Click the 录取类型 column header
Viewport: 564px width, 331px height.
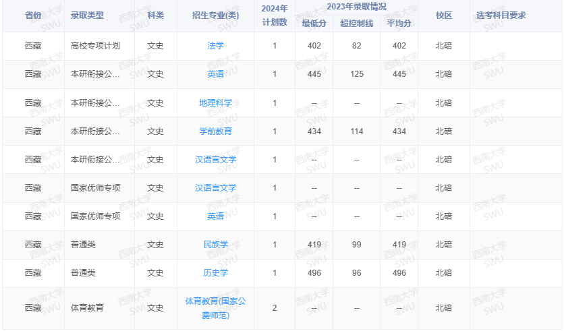(88, 16)
